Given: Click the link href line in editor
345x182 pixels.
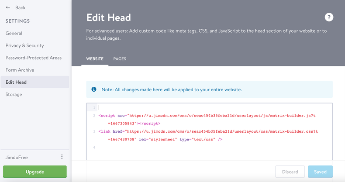Looking at the screenshot, I should click(208, 131).
